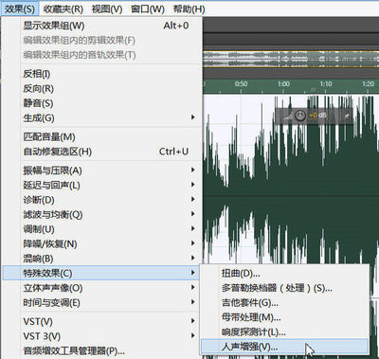Image resolution: width=379 pixels, height=359 pixels.
Task: Choose 人声增强(V)... vocal enhancer
Action: (x=285, y=347)
